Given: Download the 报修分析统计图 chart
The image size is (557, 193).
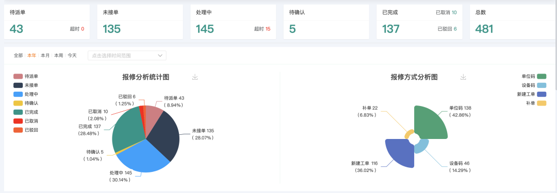Looking at the screenshot, I should pyautogui.click(x=194, y=77).
